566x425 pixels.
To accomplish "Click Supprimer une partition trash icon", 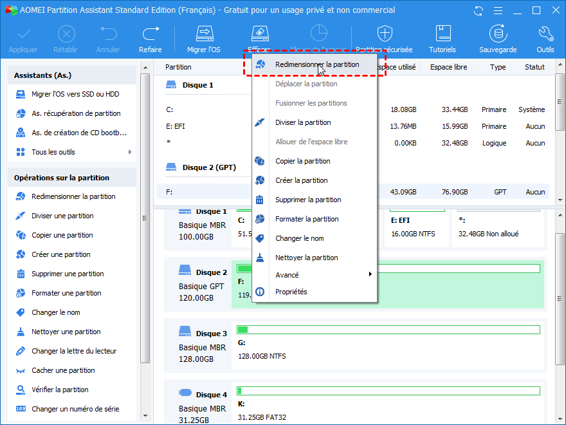I will (21, 274).
